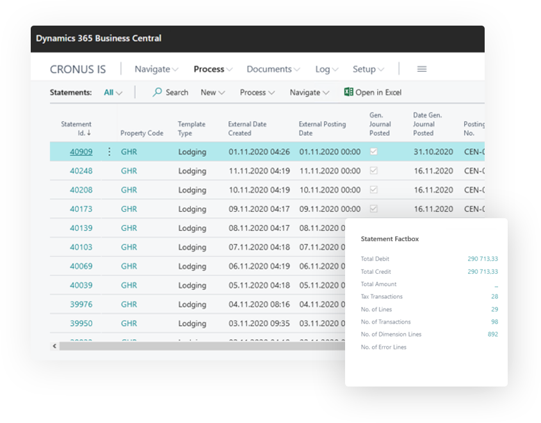Screen dimensions: 541x423
Task: Click Tax Transactions value 28
Action: 494,296
